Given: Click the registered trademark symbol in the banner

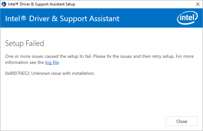Looking at the screenshot, I should 23,18.
